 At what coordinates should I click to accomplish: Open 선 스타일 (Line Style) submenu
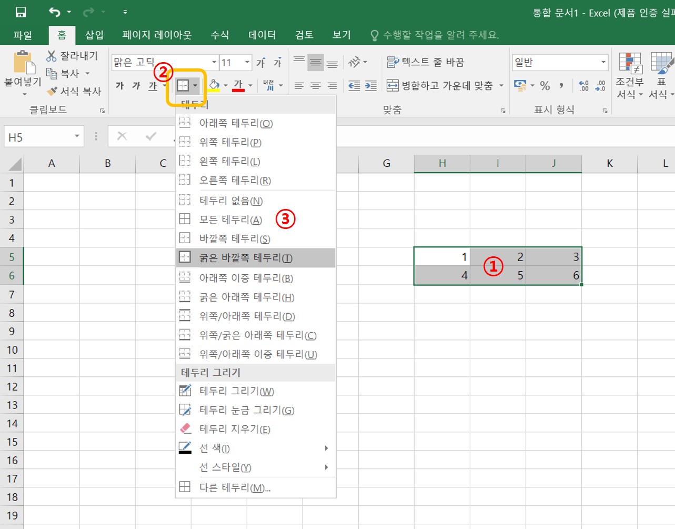(256, 467)
